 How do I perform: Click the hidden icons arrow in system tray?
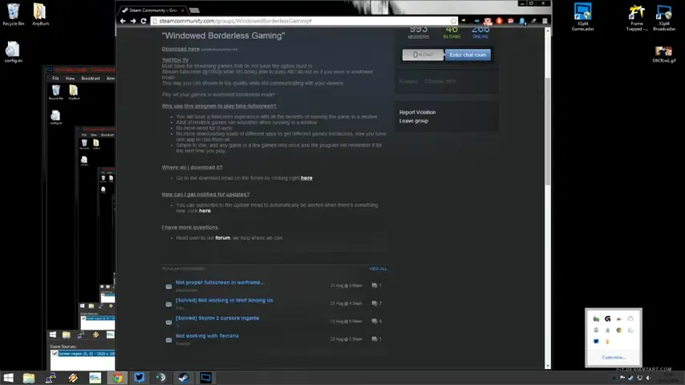pyautogui.click(x=614, y=378)
